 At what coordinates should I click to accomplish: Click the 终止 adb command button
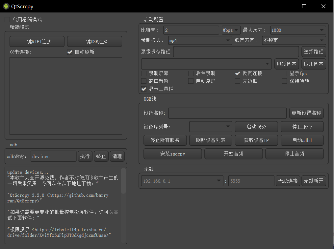click(x=101, y=156)
